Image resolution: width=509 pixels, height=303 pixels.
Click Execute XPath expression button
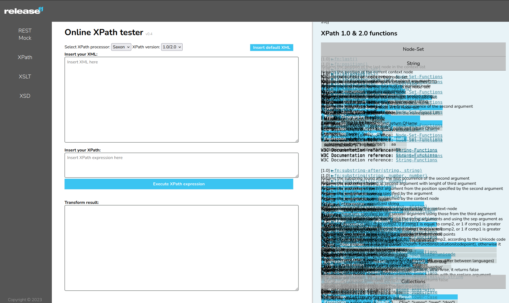[x=179, y=184]
